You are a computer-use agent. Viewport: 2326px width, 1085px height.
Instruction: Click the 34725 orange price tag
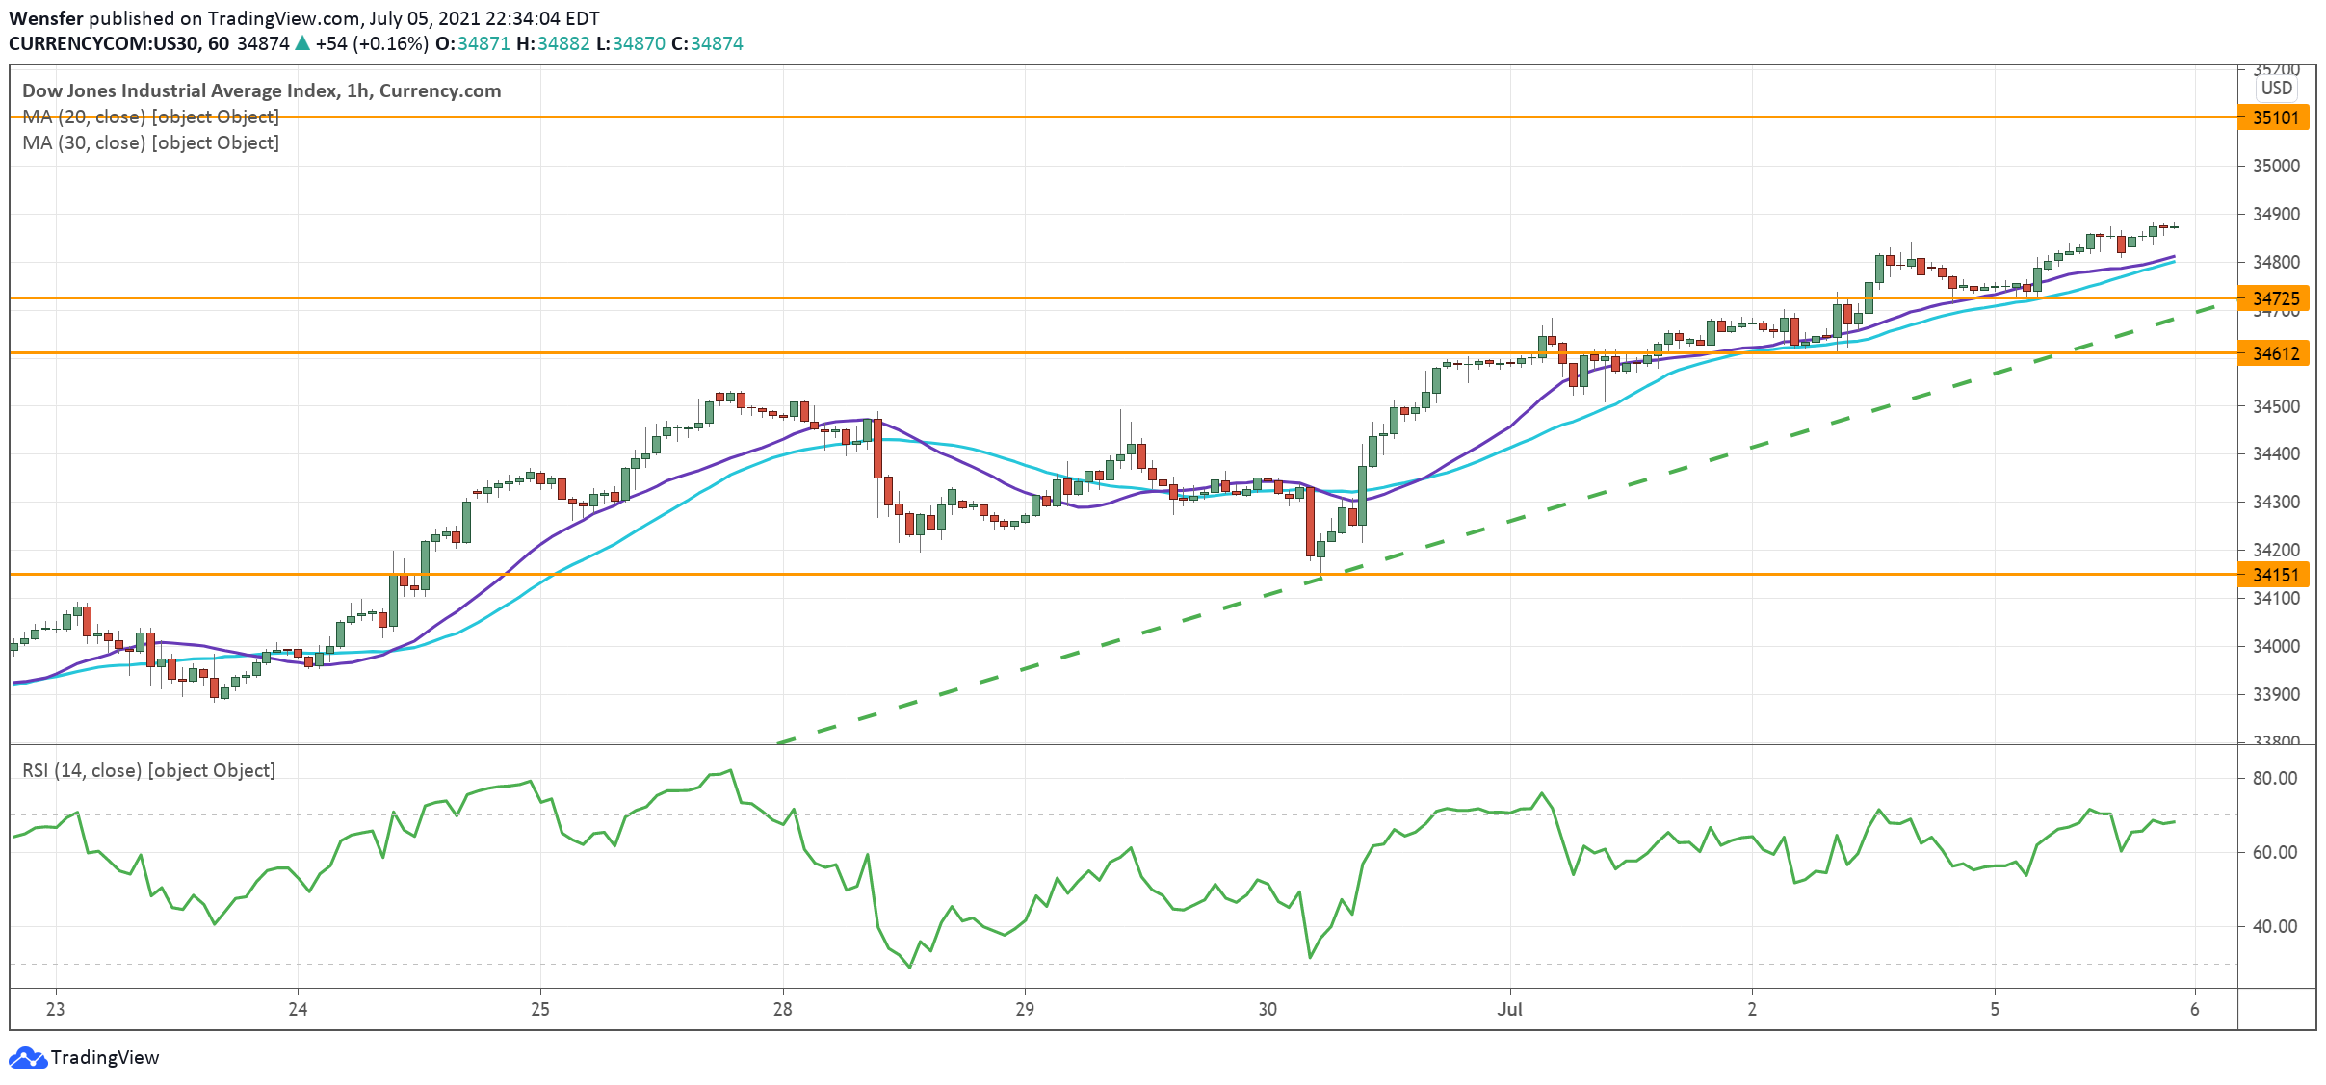tap(2275, 298)
